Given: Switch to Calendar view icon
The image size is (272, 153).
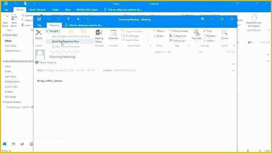Looking at the screenshot, I should (13, 144).
